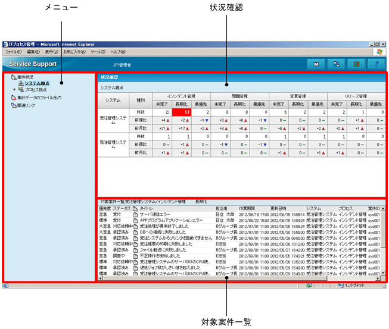The image size is (389, 329).
Task: Open 集計データのファイル出力 menu entry
Action: coord(39,98)
